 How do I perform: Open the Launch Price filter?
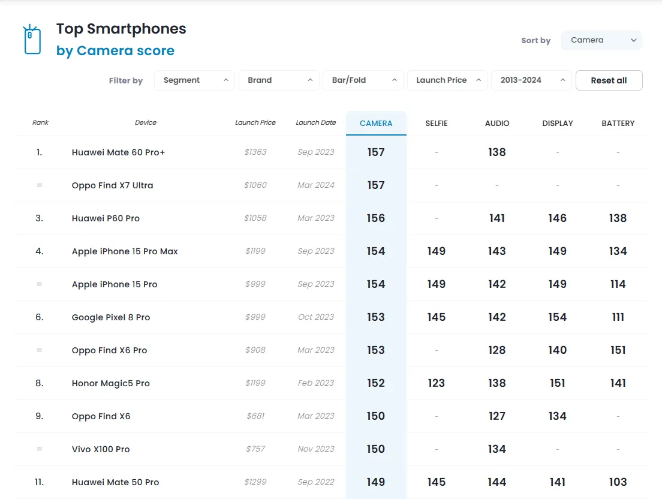[447, 80]
